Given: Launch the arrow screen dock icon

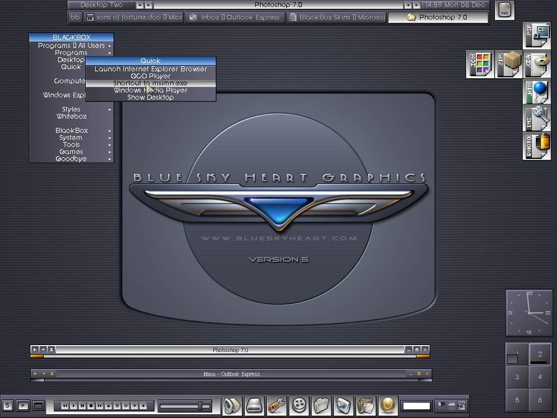Looking at the screenshot, I should pyautogui.click(x=344, y=405).
